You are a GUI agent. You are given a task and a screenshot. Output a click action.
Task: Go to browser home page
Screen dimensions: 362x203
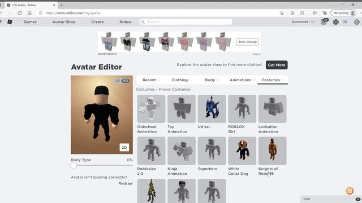[x=29, y=13]
